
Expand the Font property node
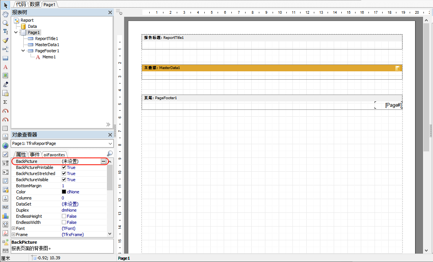pos(13,228)
